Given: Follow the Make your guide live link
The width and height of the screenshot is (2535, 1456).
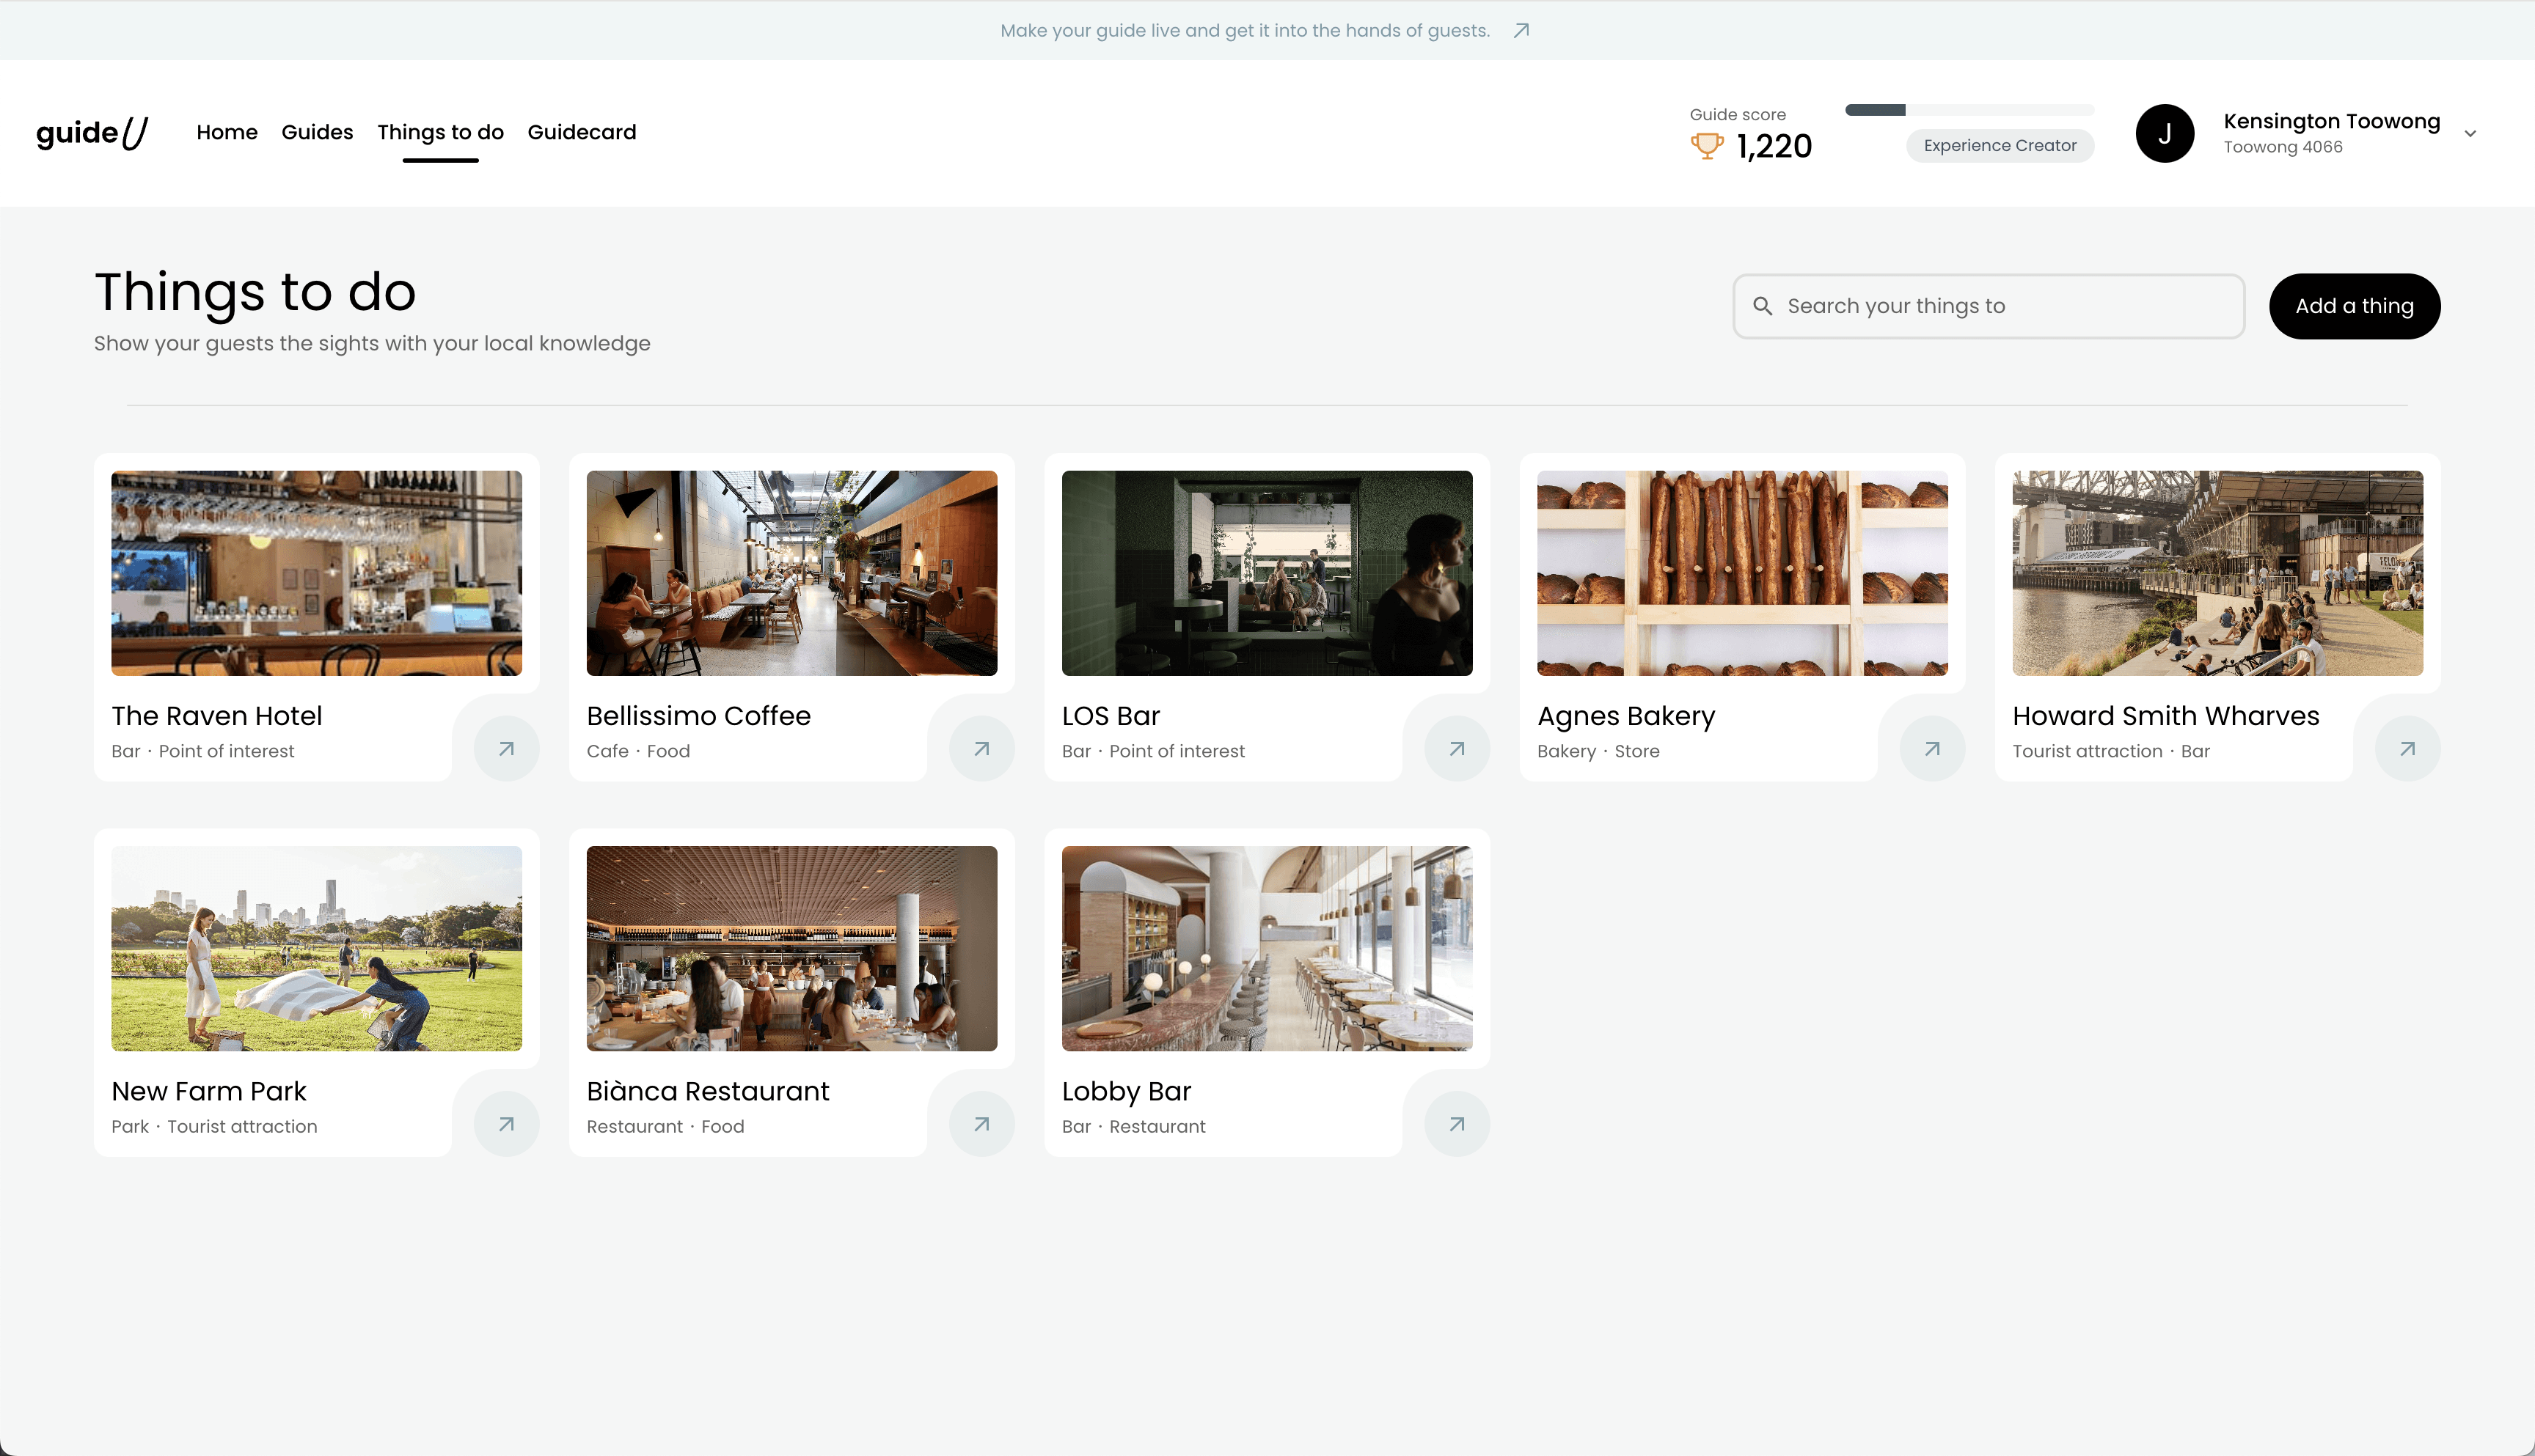Looking at the screenshot, I should 1245,31.
